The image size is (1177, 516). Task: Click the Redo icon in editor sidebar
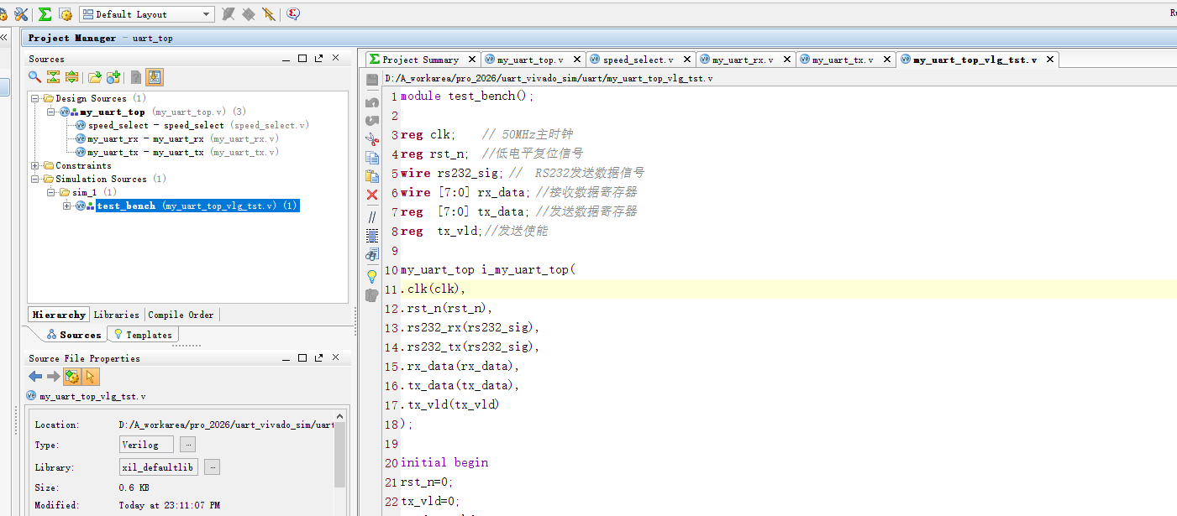pos(372,121)
